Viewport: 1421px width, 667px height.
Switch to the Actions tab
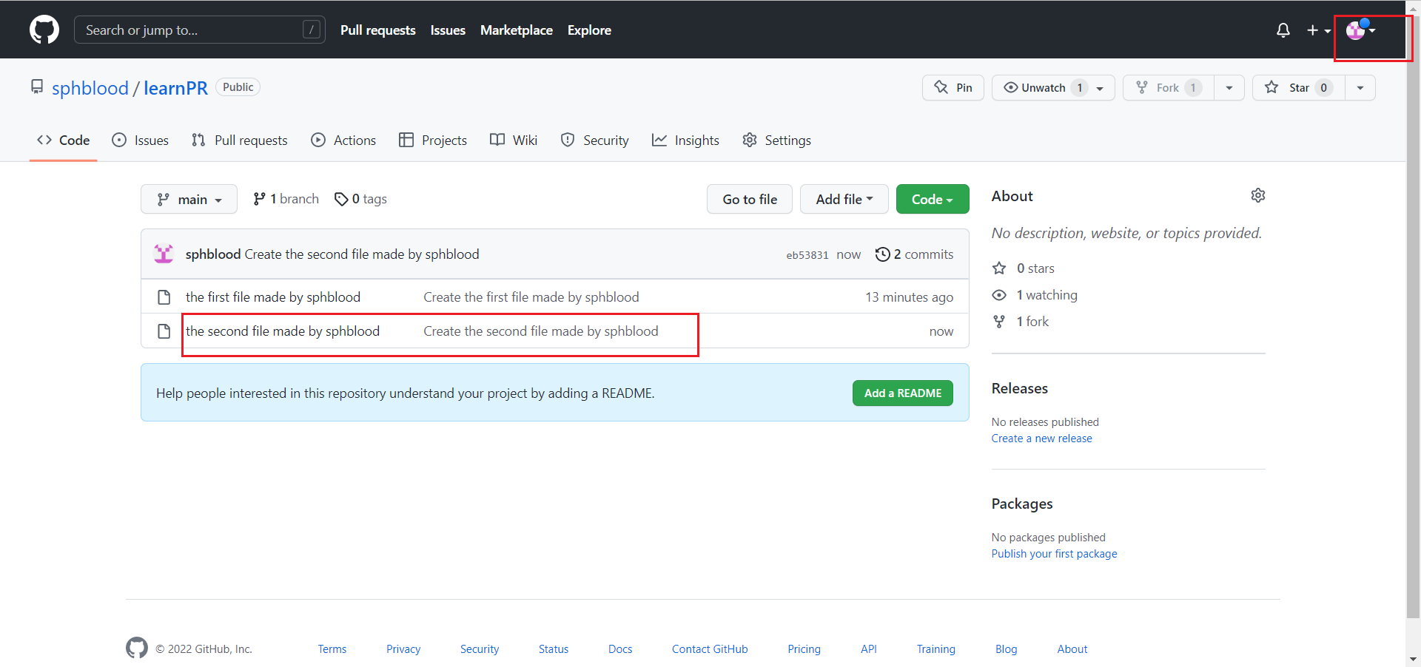click(x=343, y=140)
